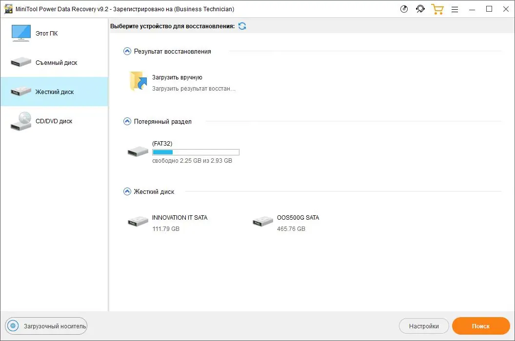Select the Жесткий диск sidebar tab
515x341 pixels.
(x=54, y=92)
